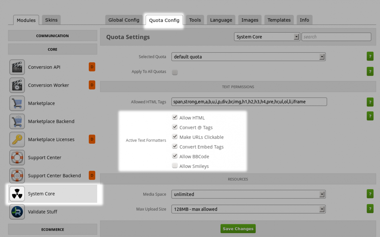Open the Selected Quota dropdown

(x=248, y=57)
